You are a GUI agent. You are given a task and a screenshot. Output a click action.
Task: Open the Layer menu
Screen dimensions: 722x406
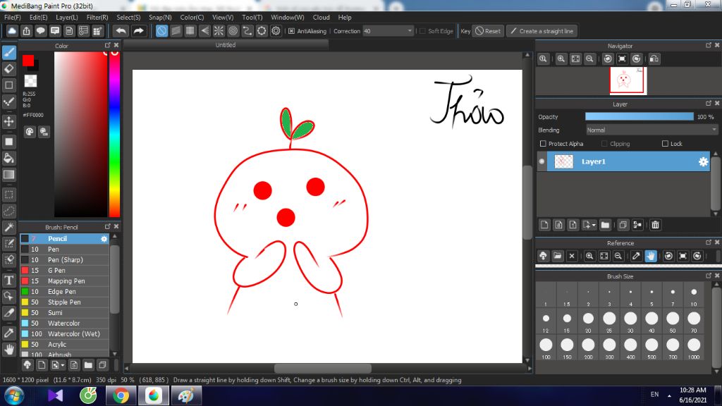[67, 17]
